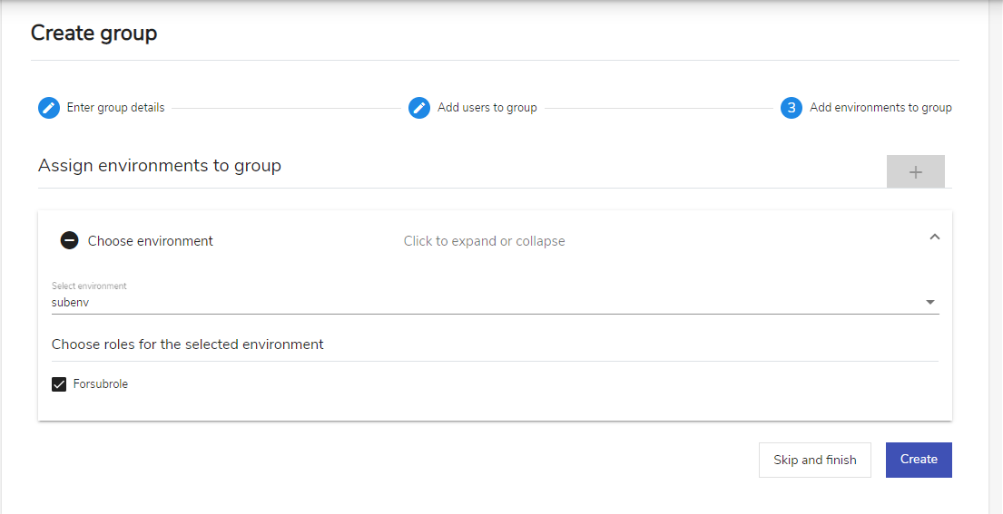Go to Enter group details step
The width and height of the screenshot is (1003, 514).
pyautogui.click(x=116, y=108)
